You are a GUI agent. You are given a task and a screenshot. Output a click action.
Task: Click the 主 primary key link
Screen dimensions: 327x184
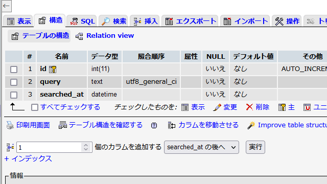291,107
